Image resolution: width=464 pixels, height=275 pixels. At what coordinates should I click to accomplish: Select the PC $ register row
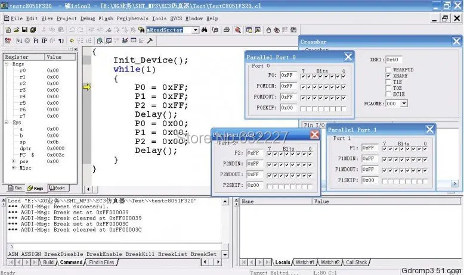point(39,155)
